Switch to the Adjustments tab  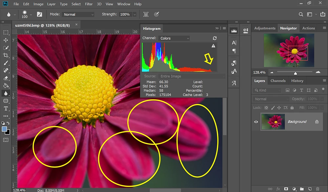click(265, 28)
